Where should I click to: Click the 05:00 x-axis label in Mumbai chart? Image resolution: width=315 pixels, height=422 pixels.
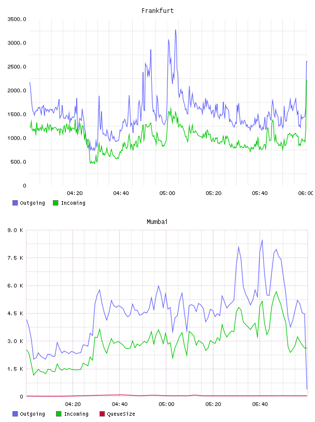pos(166,404)
